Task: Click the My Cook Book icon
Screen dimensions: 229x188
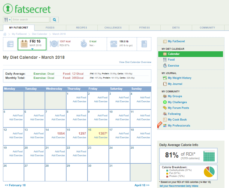Action: [165, 120]
